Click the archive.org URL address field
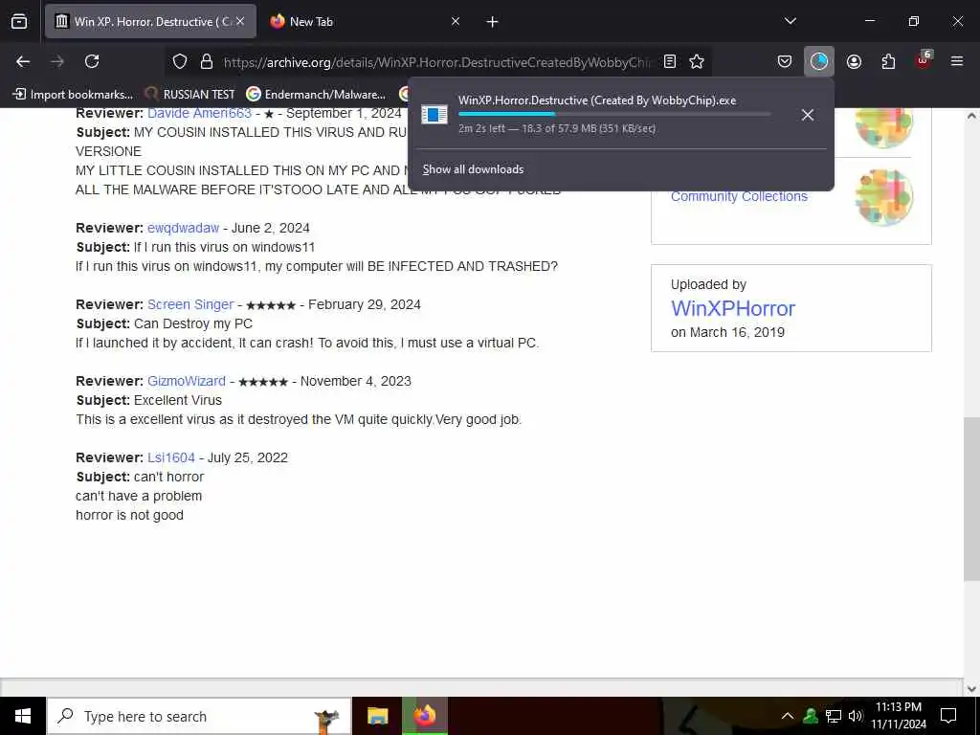The width and height of the screenshot is (980, 735). point(437,62)
